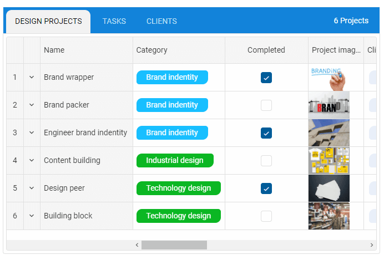Expand the Content building row chevron
This screenshot has height=260, width=384.
coord(32,161)
